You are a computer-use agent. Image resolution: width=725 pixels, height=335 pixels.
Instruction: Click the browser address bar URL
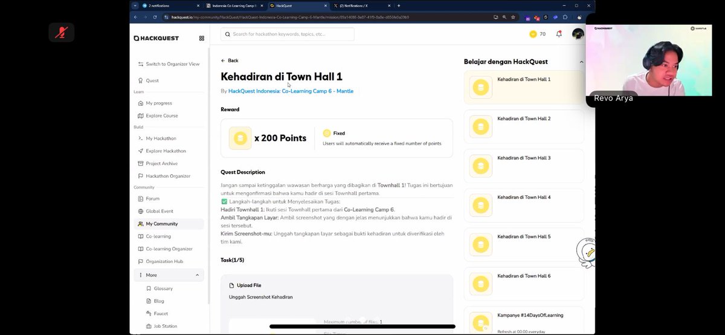coord(290,18)
